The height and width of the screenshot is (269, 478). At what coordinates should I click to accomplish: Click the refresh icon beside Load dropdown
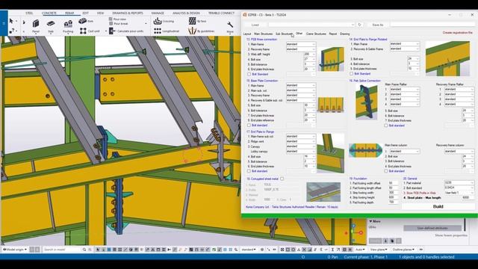360,25
